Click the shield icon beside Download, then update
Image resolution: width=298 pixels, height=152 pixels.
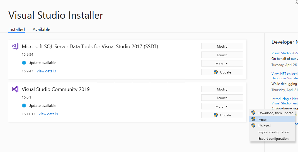(x=253, y=113)
